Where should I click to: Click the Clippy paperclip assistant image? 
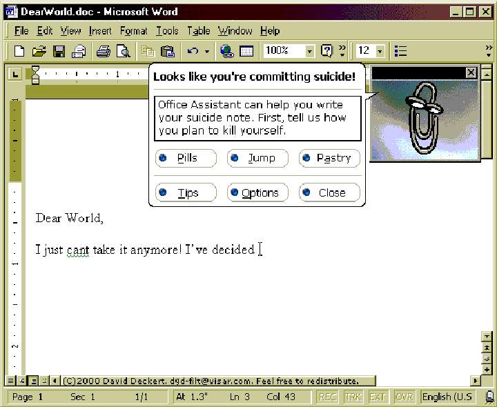click(x=423, y=118)
